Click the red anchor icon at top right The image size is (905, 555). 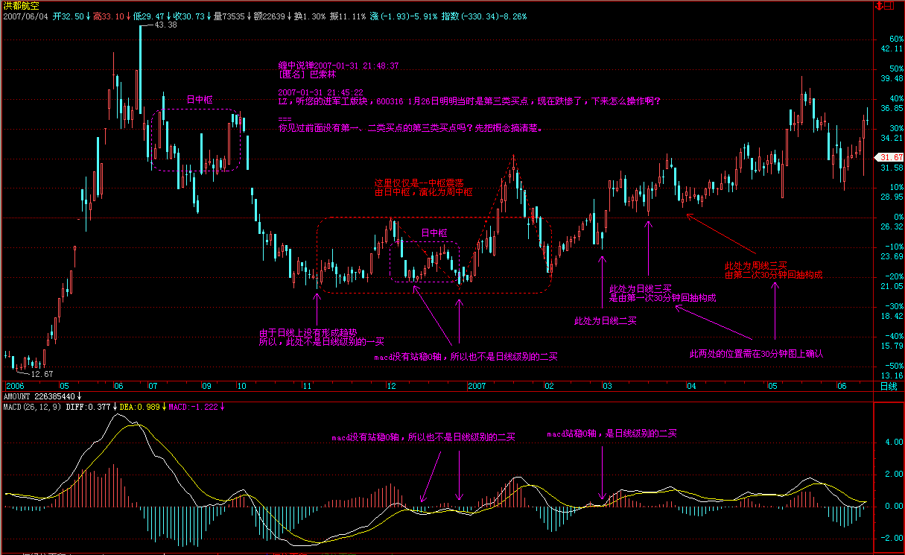877,6
